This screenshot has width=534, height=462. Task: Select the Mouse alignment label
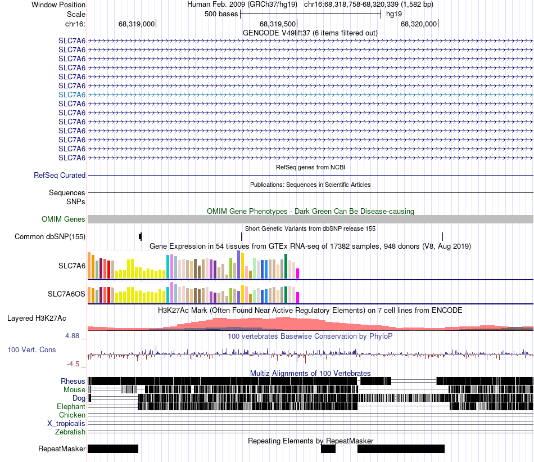tap(74, 390)
